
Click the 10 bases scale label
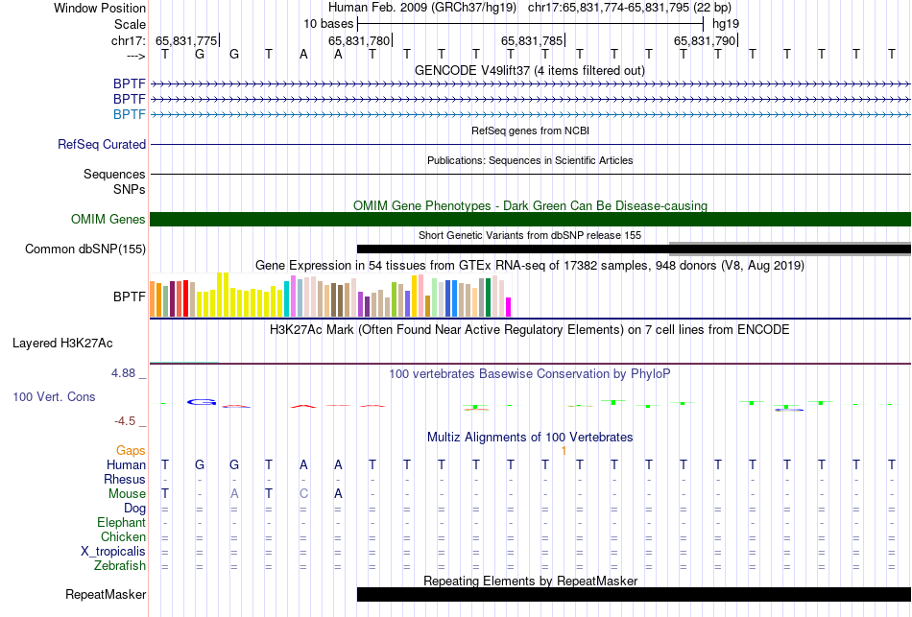click(328, 24)
